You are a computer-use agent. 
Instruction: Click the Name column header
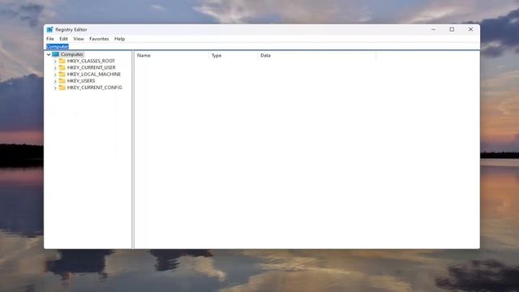[x=172, y=55]
